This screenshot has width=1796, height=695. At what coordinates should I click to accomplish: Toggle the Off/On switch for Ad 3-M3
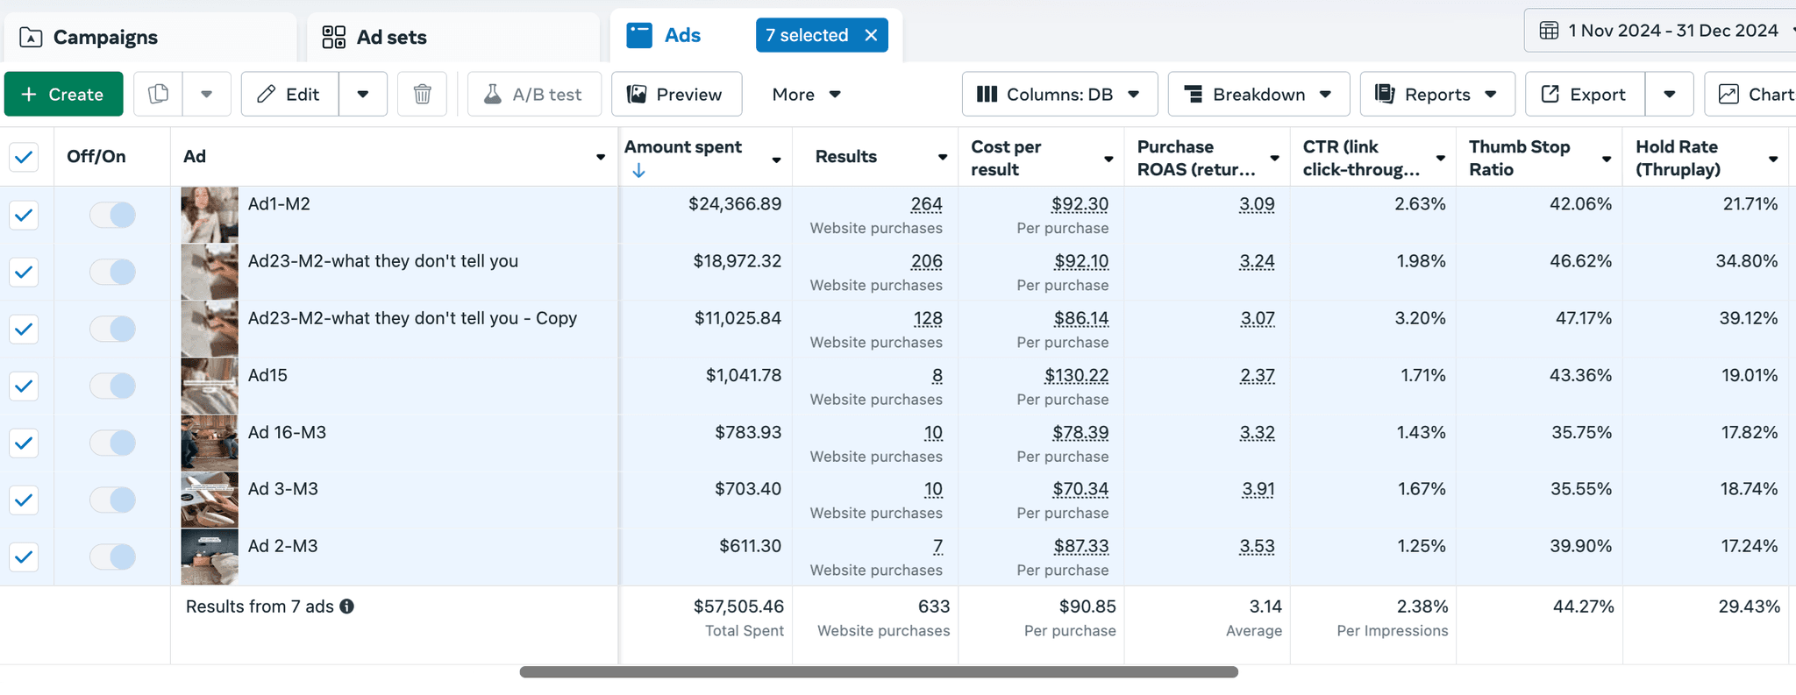[x=113, y=500]
